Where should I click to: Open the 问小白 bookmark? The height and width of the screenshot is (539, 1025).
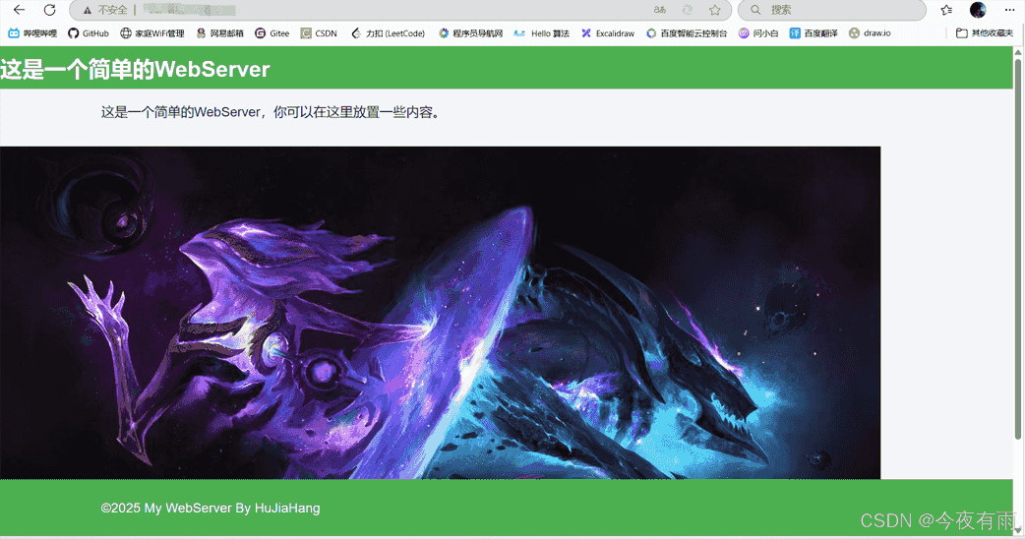pos(758,33)
